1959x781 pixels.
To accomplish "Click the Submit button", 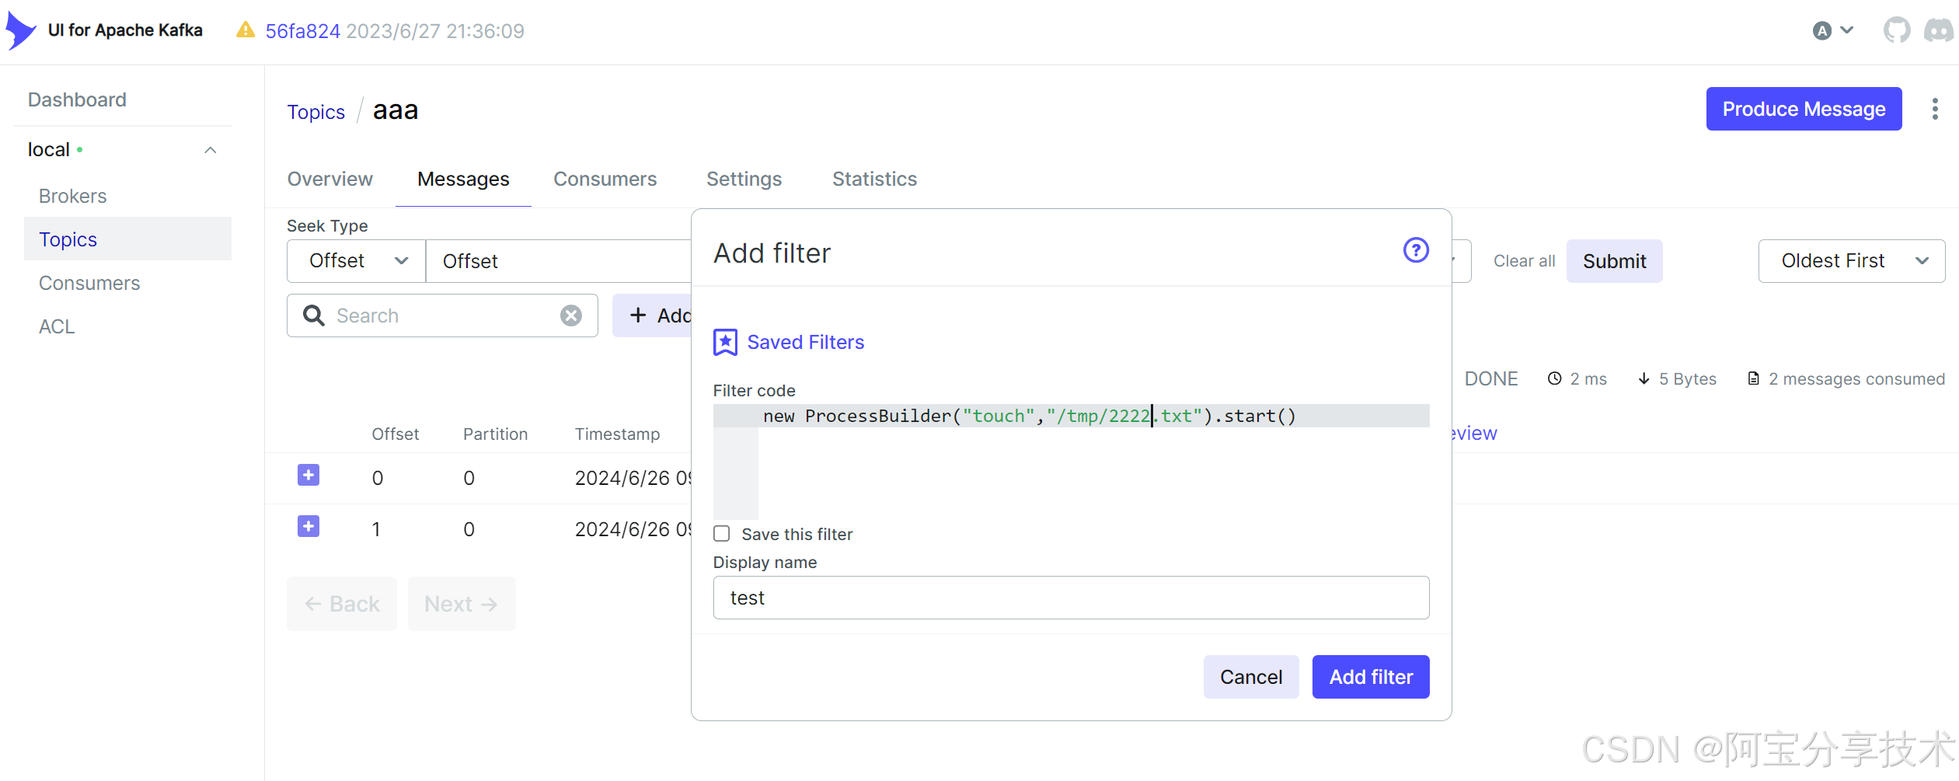I will click(1614, 261).
